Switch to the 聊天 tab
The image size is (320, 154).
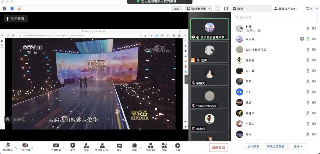(x=238, y=9)
